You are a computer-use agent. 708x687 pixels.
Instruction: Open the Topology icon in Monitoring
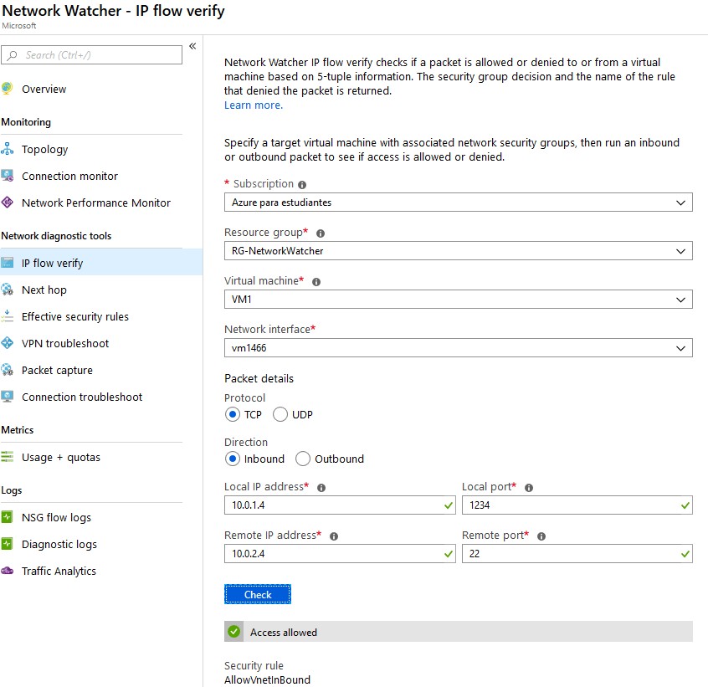coord(8,149)
